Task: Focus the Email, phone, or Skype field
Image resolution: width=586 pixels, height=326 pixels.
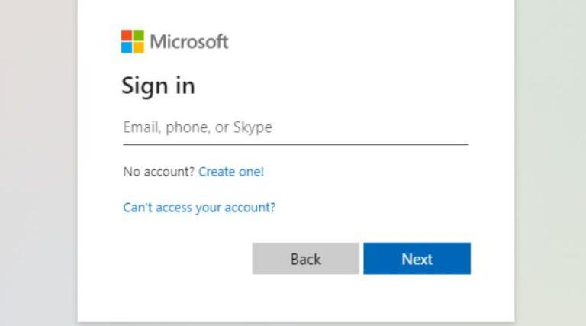Action: [295, 127]
